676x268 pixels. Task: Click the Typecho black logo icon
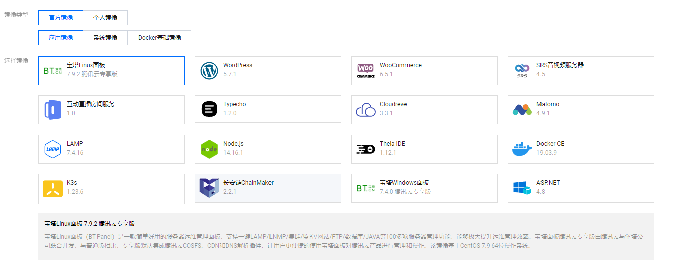click(x=209, y=109)
